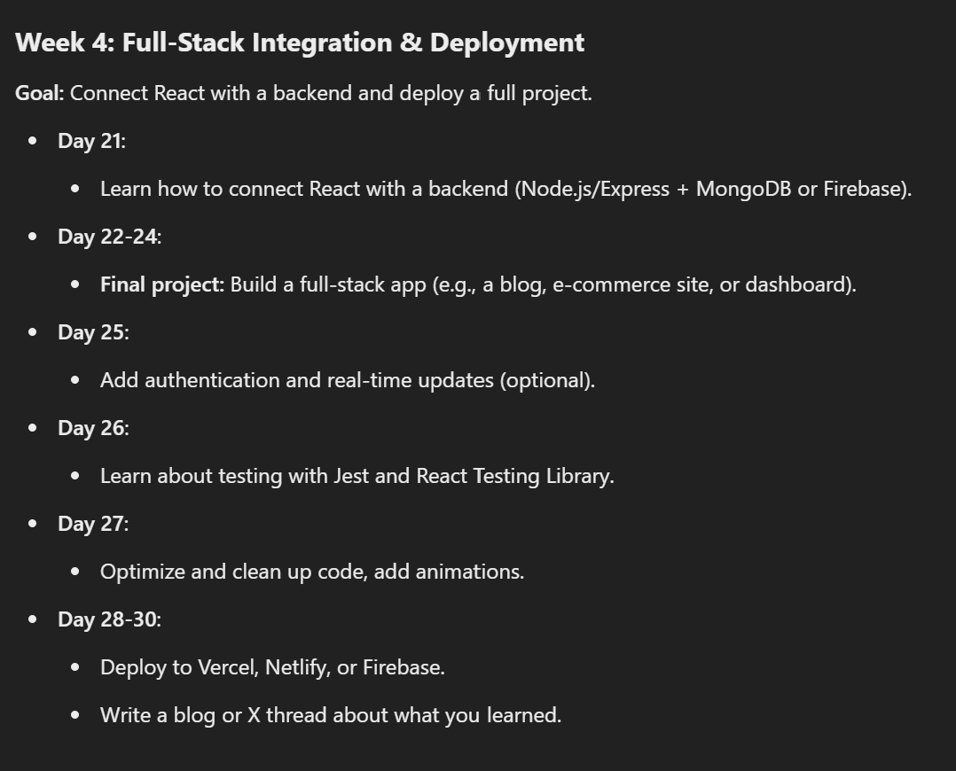Click the bold Goal: label

[x=40, y=93]
